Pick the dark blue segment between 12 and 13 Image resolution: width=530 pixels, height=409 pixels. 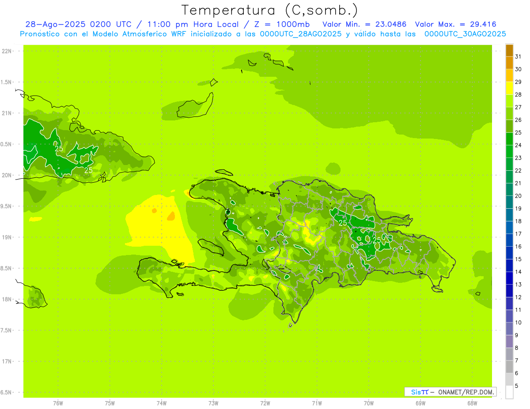click(x=509, y=291)
